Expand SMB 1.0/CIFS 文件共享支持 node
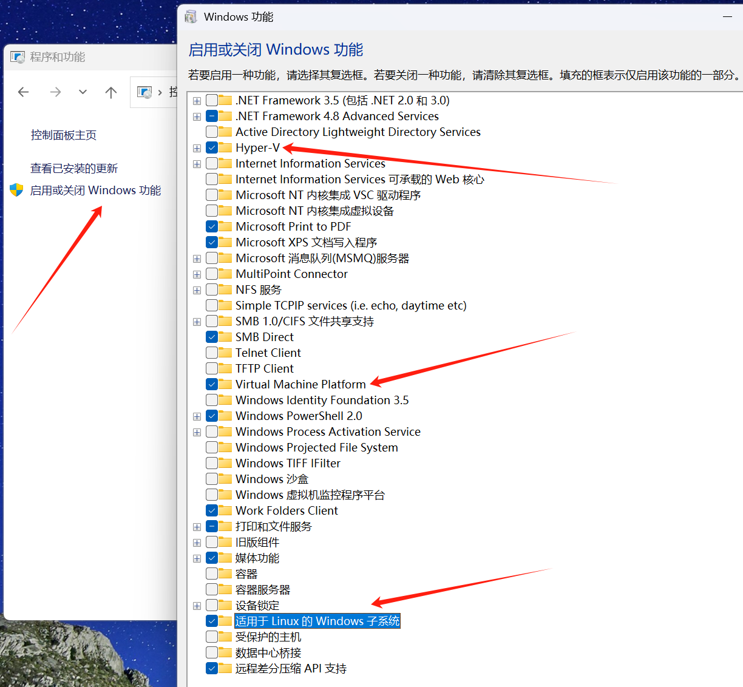Viewport: 743px width, 687px height. 197,322
